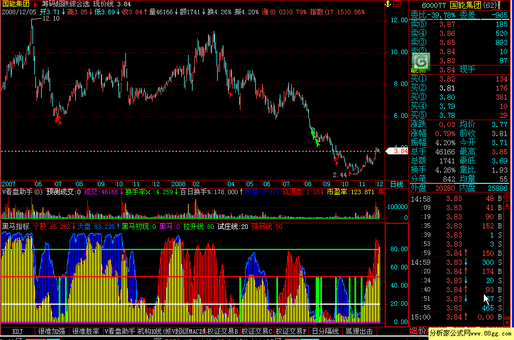
Task: Click the 买① 3.82 bid row
Action: 459,79
